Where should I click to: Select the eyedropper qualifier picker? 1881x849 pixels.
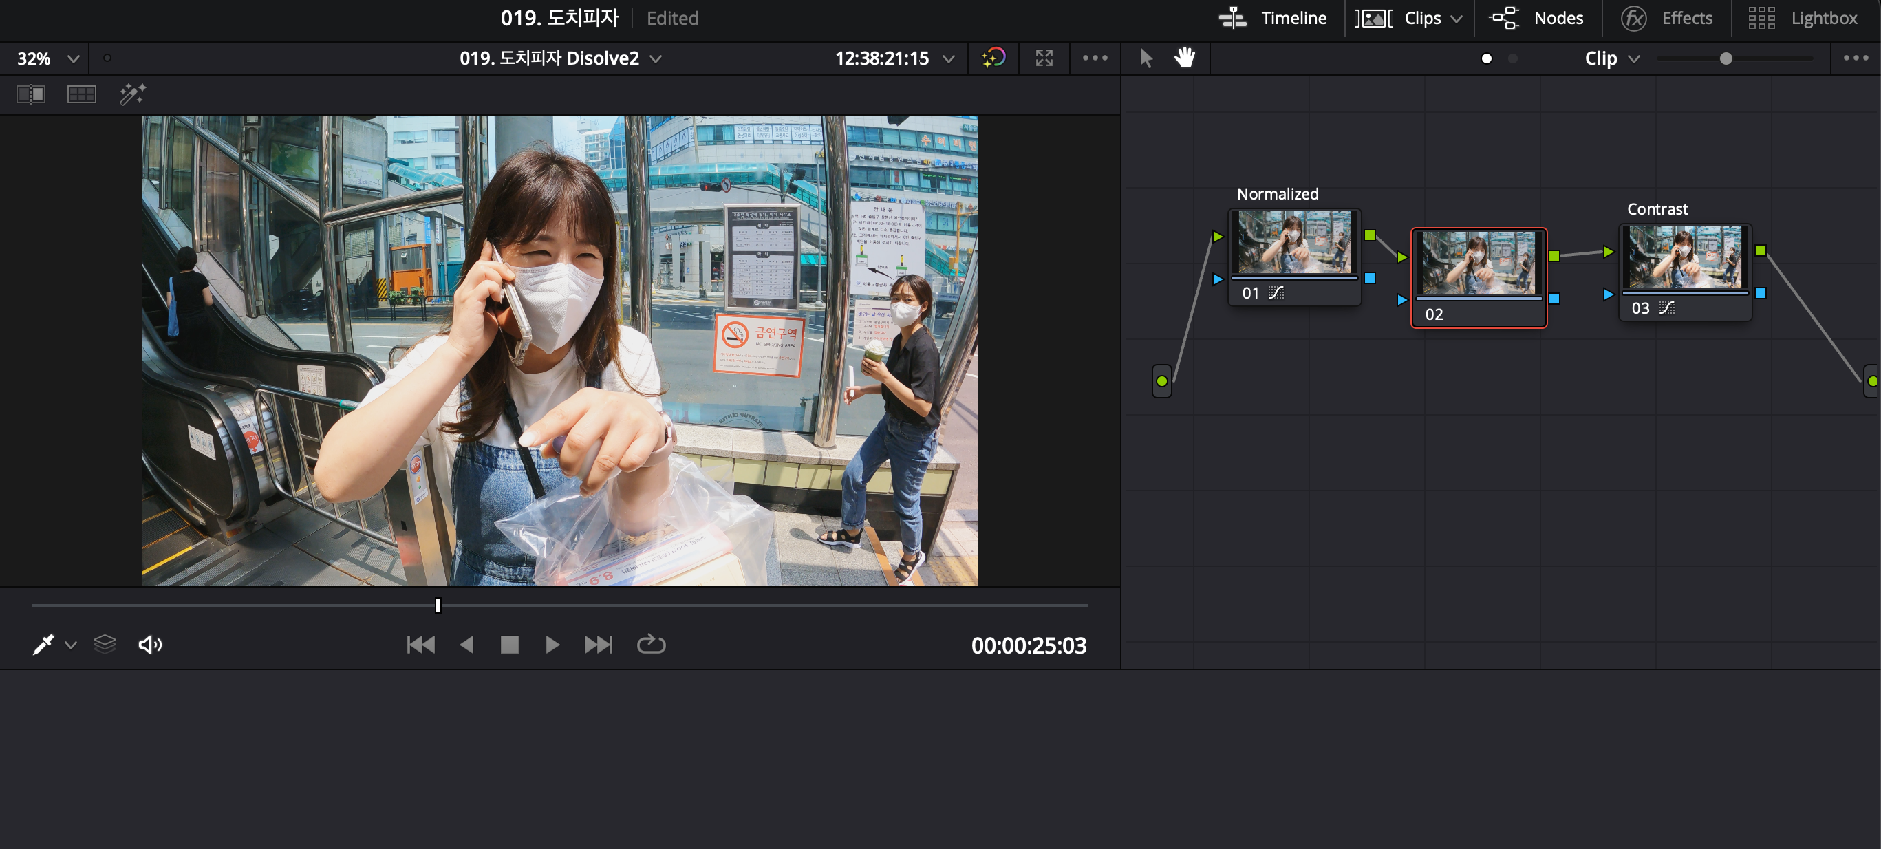(x=43, y=645)
